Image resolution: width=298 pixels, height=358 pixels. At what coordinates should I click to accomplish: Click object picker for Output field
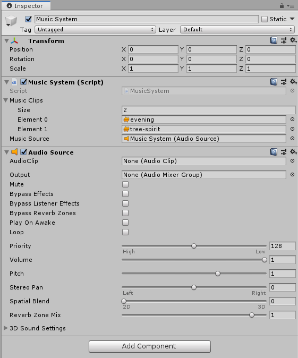(x=292, y=175)
